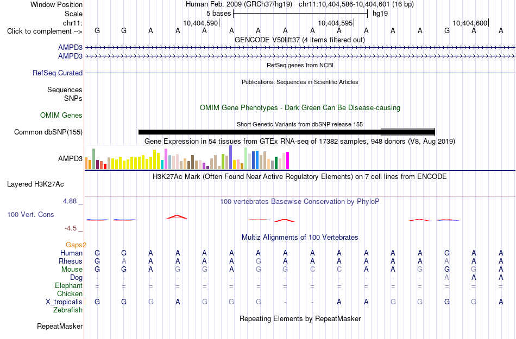The width and height of the screenshot is (516, 339).
Task: Click the X_tropicalis species row label
Action: coord(64,302)
